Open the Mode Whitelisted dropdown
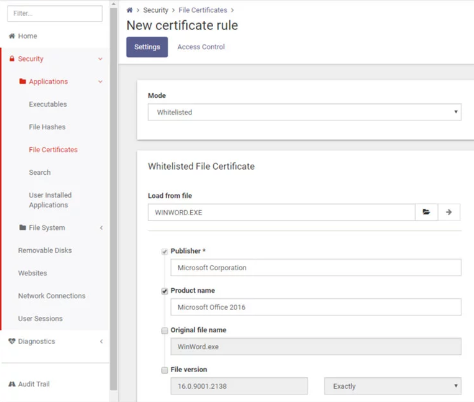This screenshot has height=402, width=474. [304, 112]
